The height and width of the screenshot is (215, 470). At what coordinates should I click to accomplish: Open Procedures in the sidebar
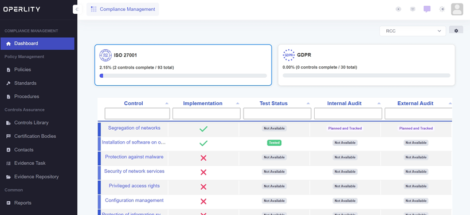27,97
